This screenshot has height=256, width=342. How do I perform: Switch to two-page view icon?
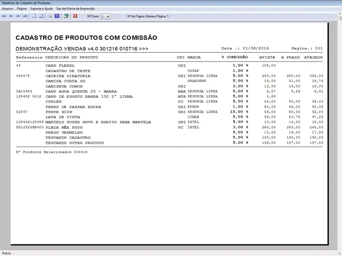[41, 16]
